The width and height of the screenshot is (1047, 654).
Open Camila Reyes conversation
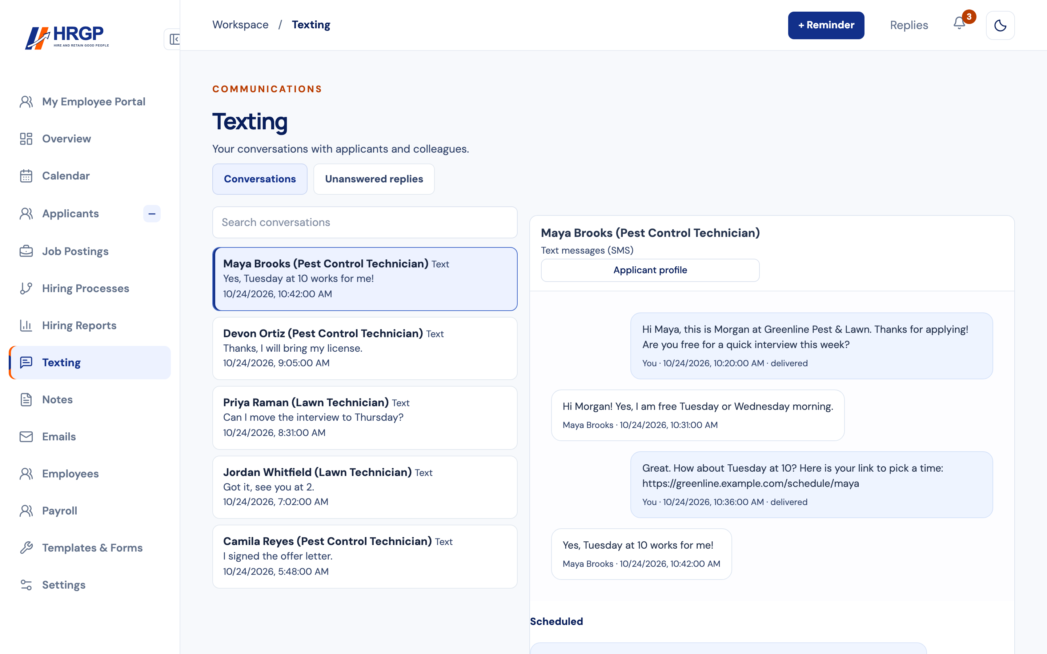click(365, 557)
